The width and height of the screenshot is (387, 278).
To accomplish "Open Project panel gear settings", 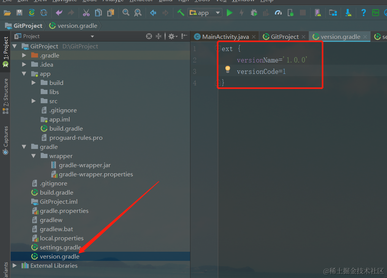I will tap(173, 36).
